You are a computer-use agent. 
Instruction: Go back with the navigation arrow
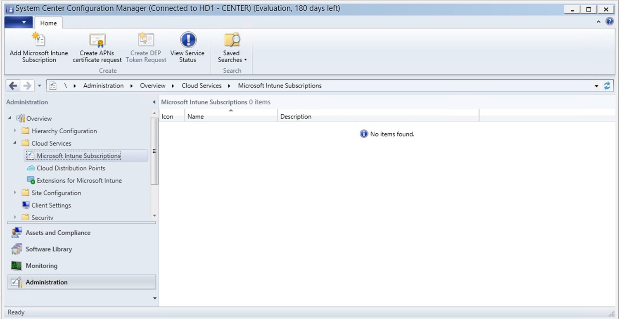pyautogui.click(x=13, y=85)
